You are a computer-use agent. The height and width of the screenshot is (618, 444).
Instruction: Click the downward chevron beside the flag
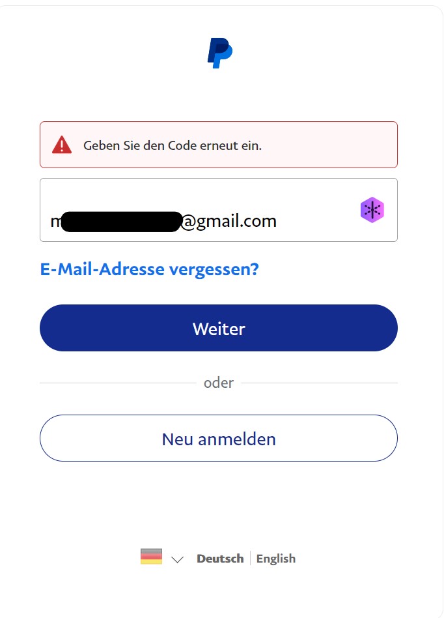(176, 559)
